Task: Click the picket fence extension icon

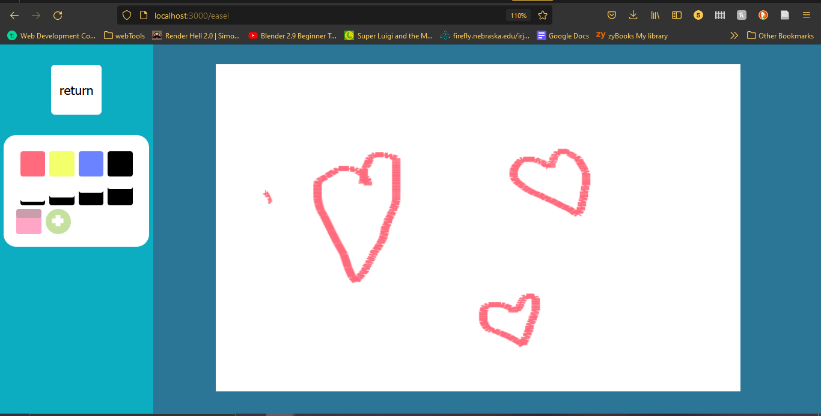Action: point(720,16)
